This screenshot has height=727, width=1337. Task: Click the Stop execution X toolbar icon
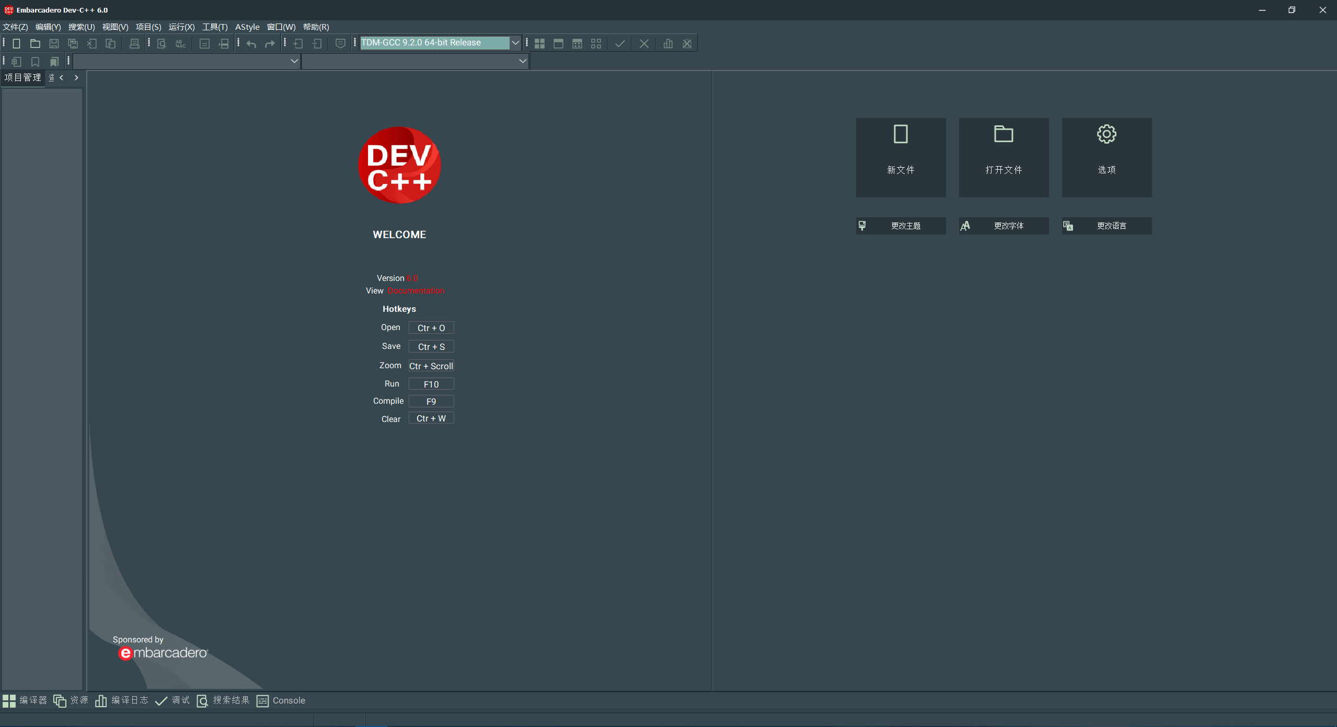tap(644, 43)
